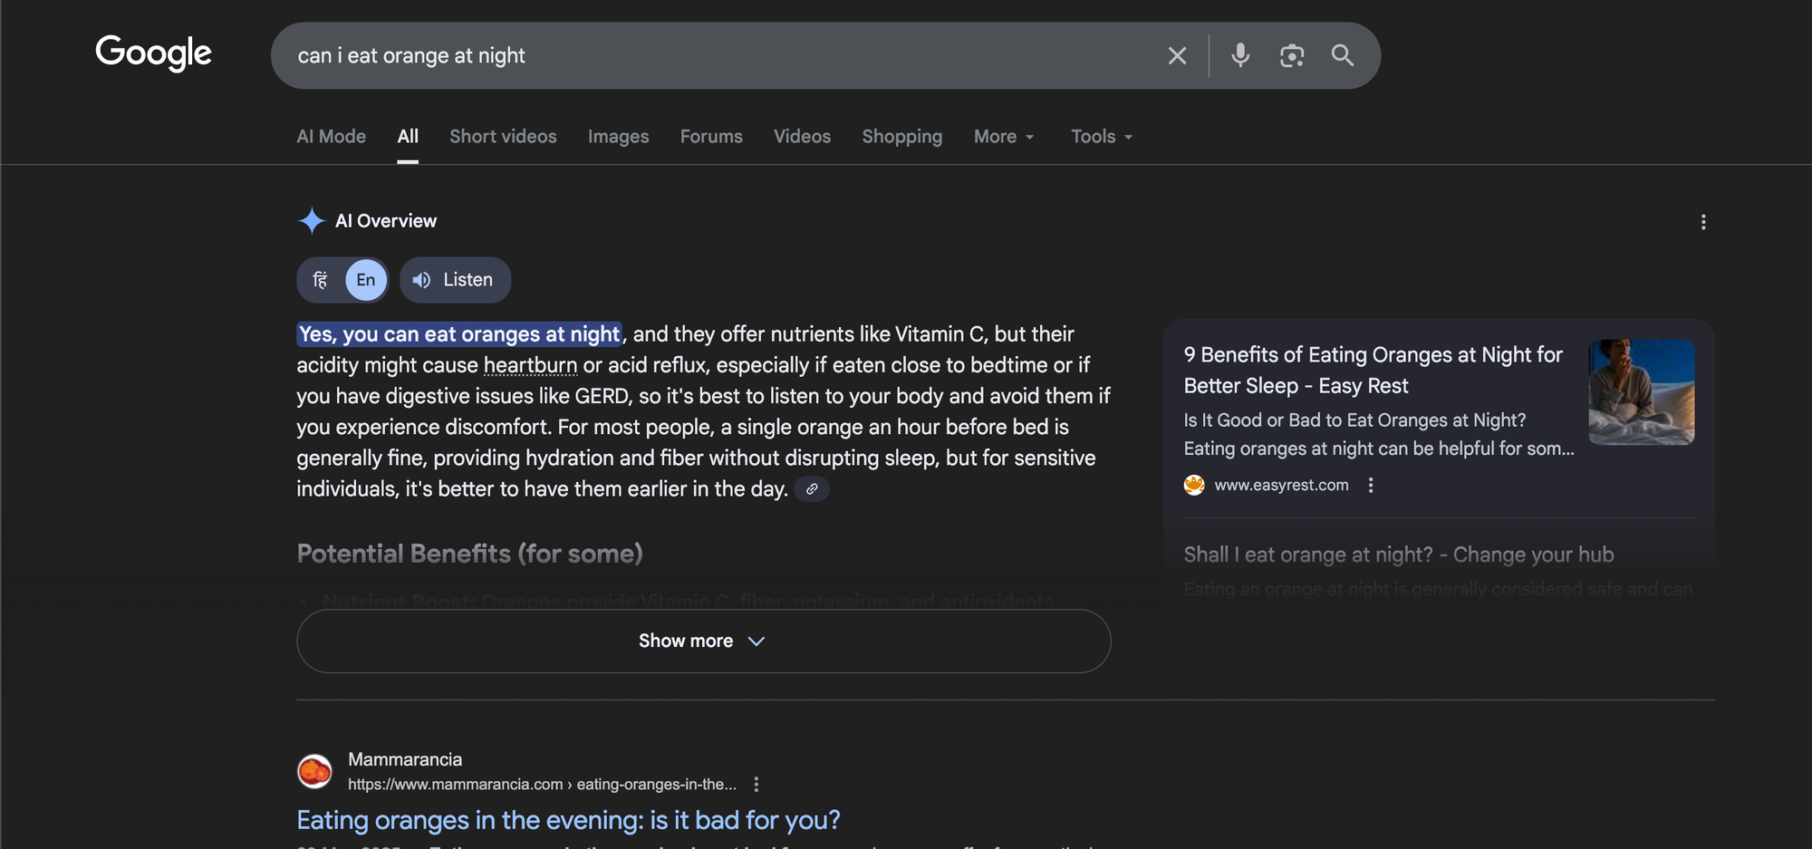Switch to the Images tab

click(618, 137)
